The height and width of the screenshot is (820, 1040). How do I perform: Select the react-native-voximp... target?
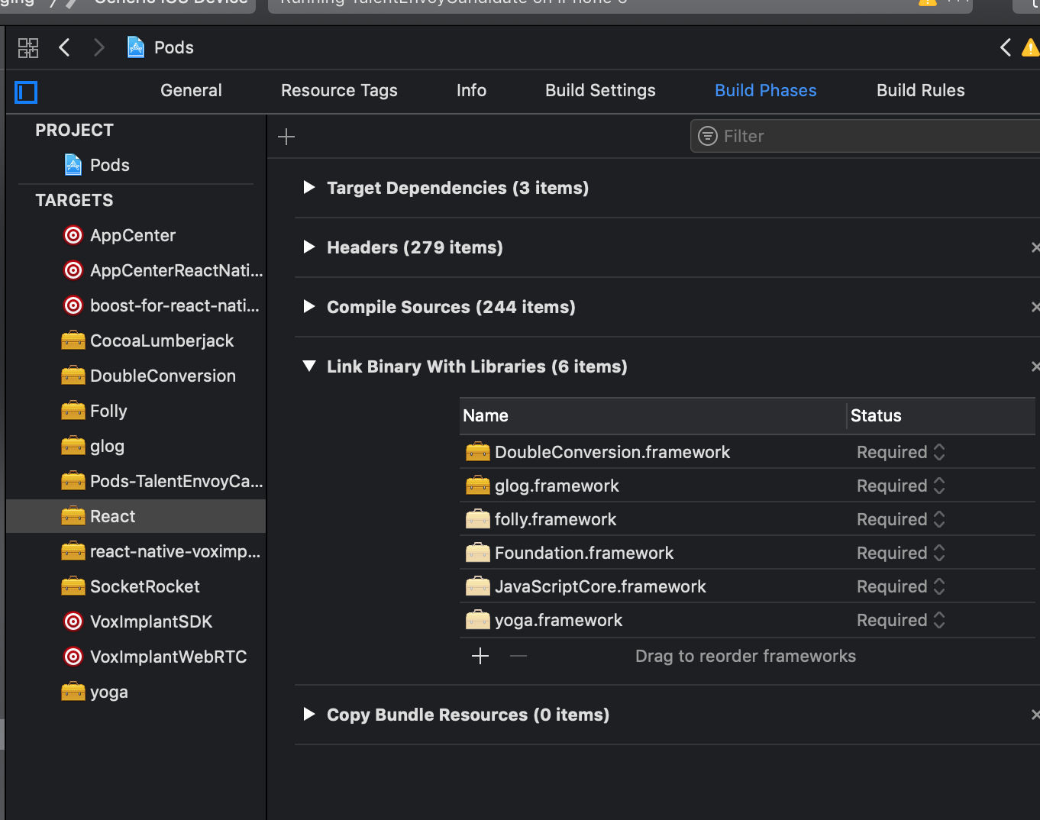(136, 551)
